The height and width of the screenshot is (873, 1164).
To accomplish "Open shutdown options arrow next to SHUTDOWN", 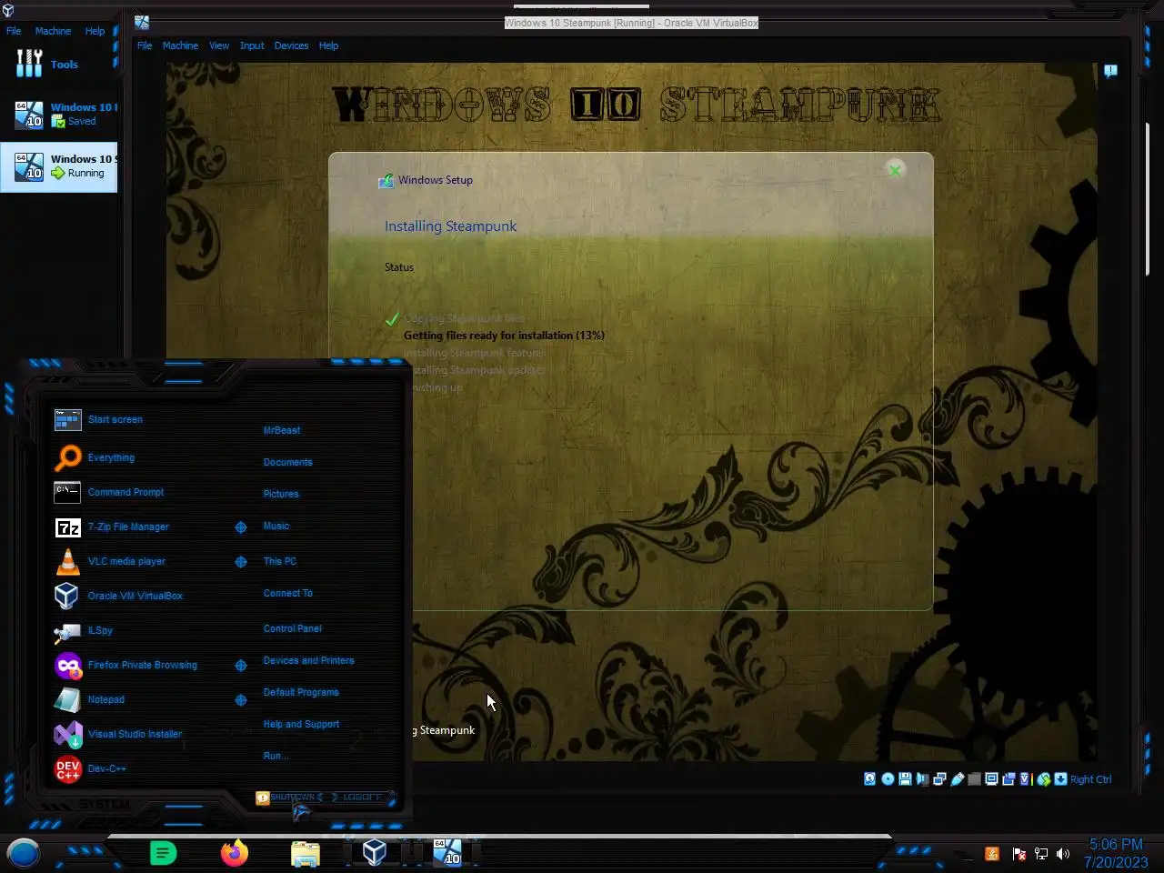I will [320, 797].
